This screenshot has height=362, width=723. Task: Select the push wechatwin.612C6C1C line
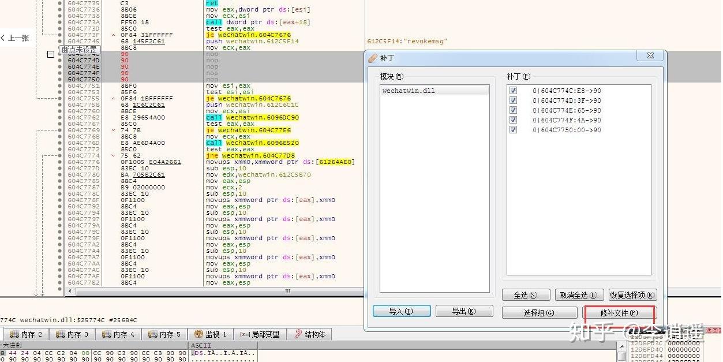[252, 105]
